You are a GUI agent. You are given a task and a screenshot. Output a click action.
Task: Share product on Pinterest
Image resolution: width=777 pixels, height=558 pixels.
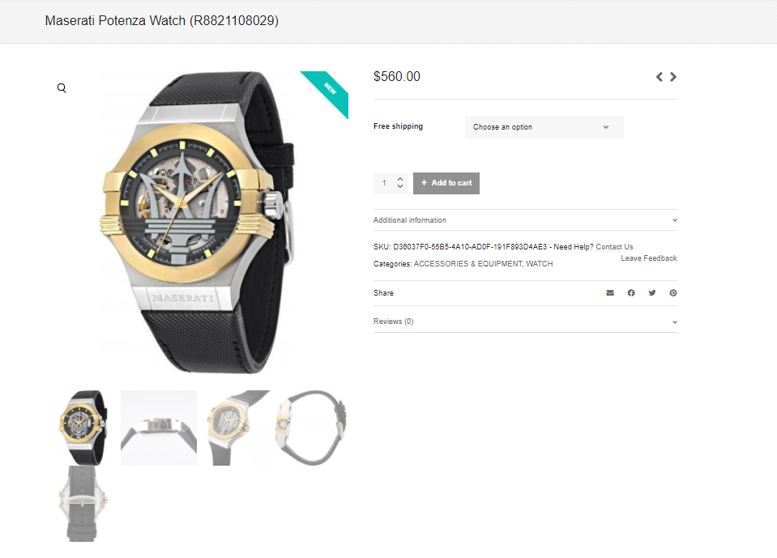[x=673, y=292]
